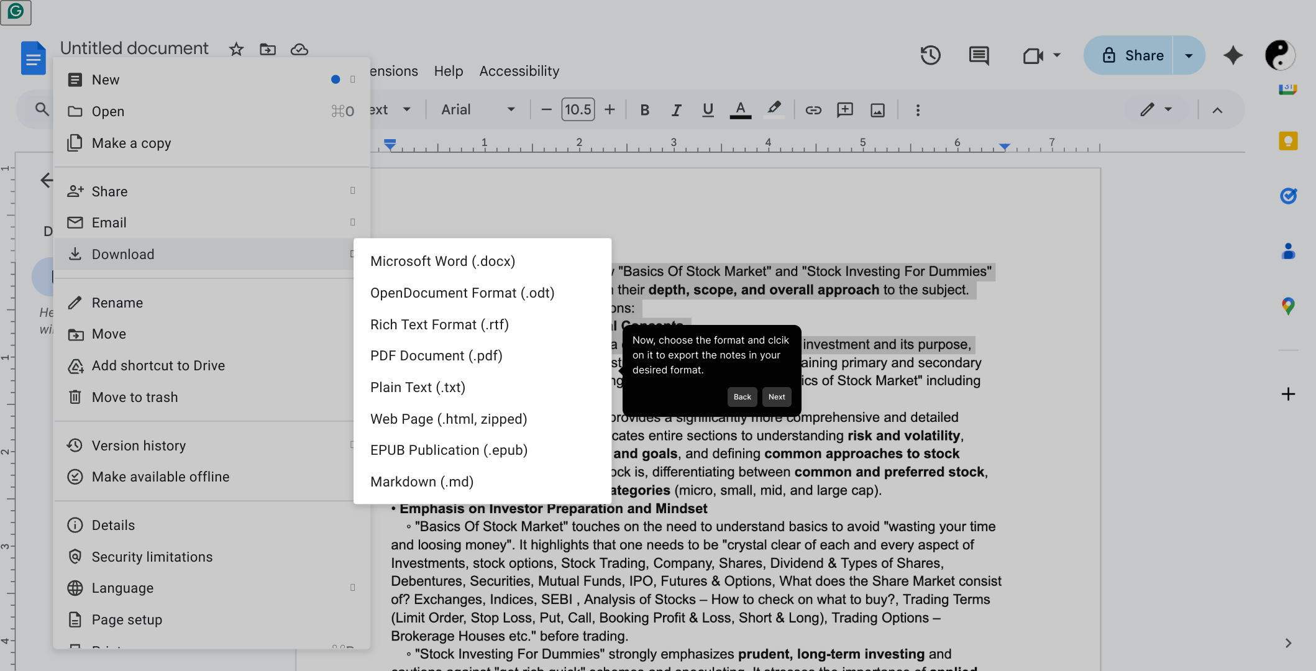This screenshot has width=1316, height=671.
Task: Open Google Maps in side panel
Action: [x=1288, y=306]
